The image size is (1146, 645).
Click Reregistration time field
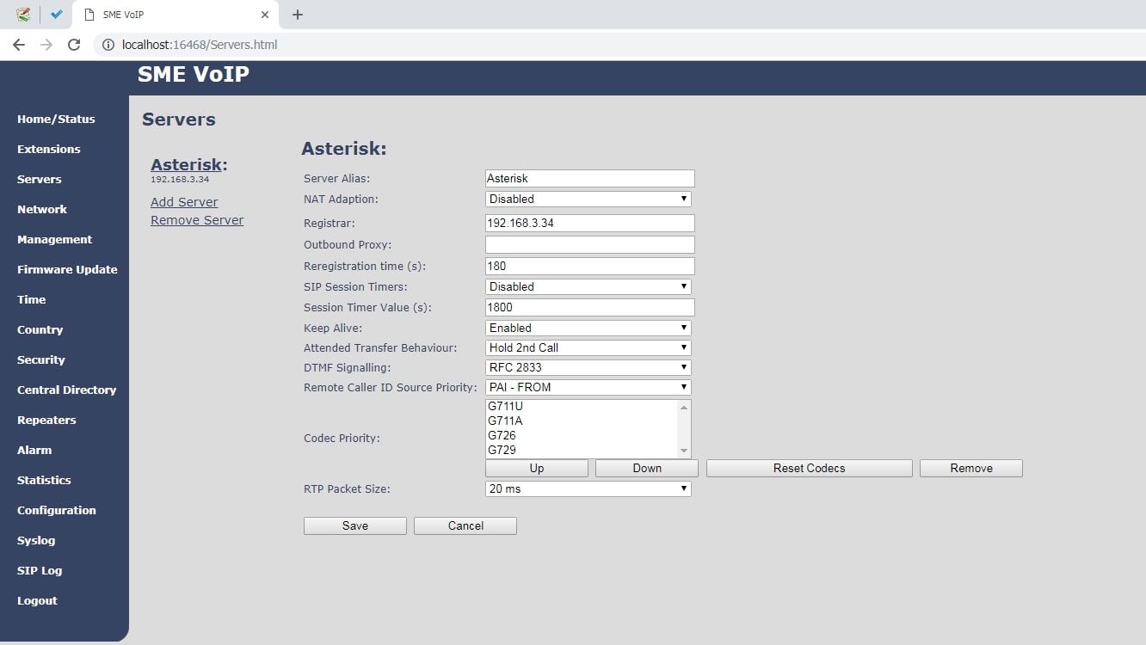pyautogui.click(x=589, y=266)
